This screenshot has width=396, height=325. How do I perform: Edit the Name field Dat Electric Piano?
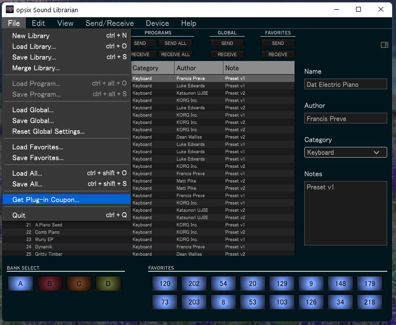[345, 84]
